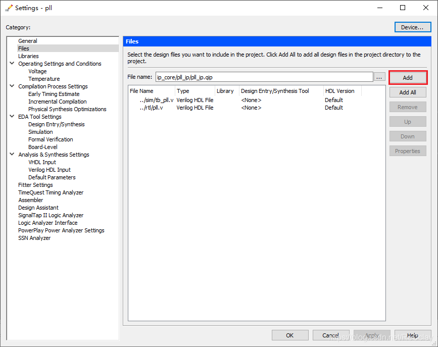The height and width of the screenshot is (347, 438).
Task: Select Default Parameters
Action: click(x=52, y=177)
